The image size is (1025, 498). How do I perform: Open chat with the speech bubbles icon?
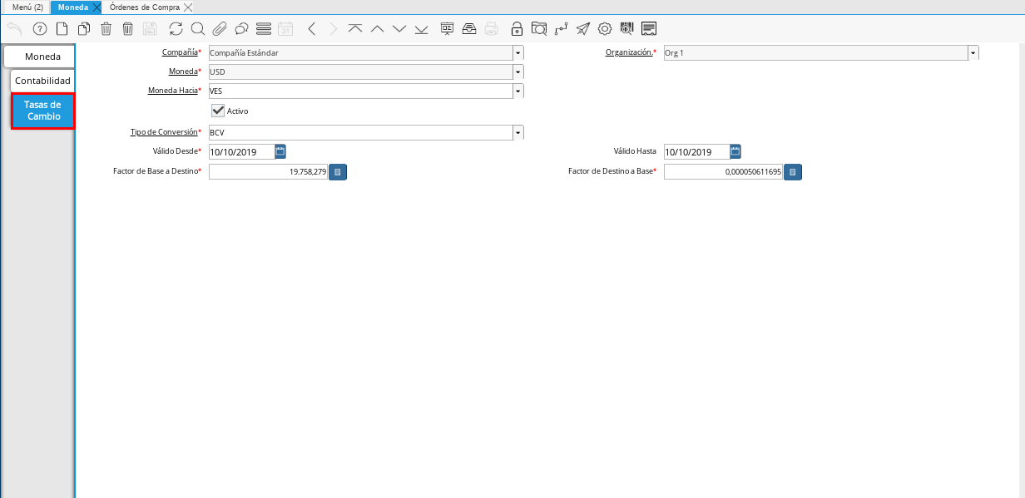click(242, 28)
